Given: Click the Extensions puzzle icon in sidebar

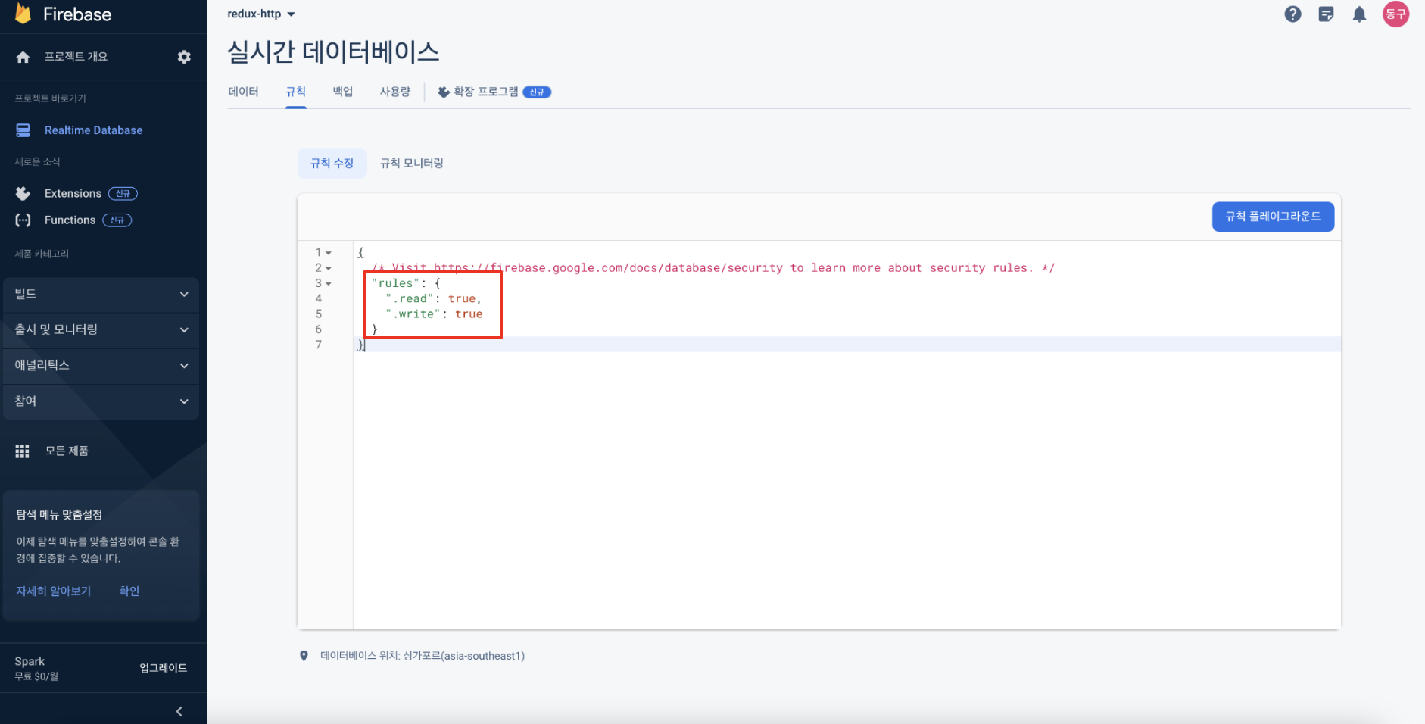Looking at the screenshot, I should click(x=23, y=193).
